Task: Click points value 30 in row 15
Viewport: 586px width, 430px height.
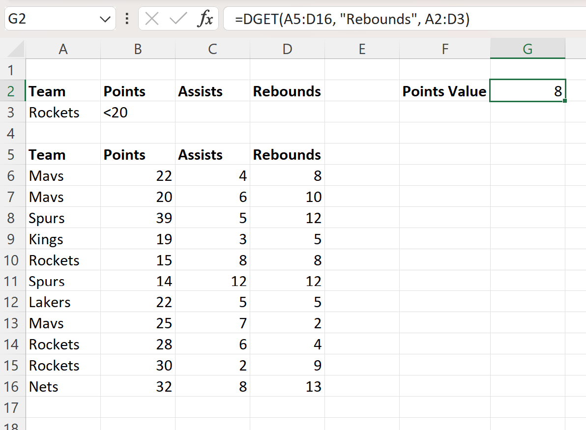Action: [x=138, y=365]
